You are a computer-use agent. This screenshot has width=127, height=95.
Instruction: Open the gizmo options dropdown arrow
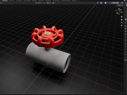[103, 3]
